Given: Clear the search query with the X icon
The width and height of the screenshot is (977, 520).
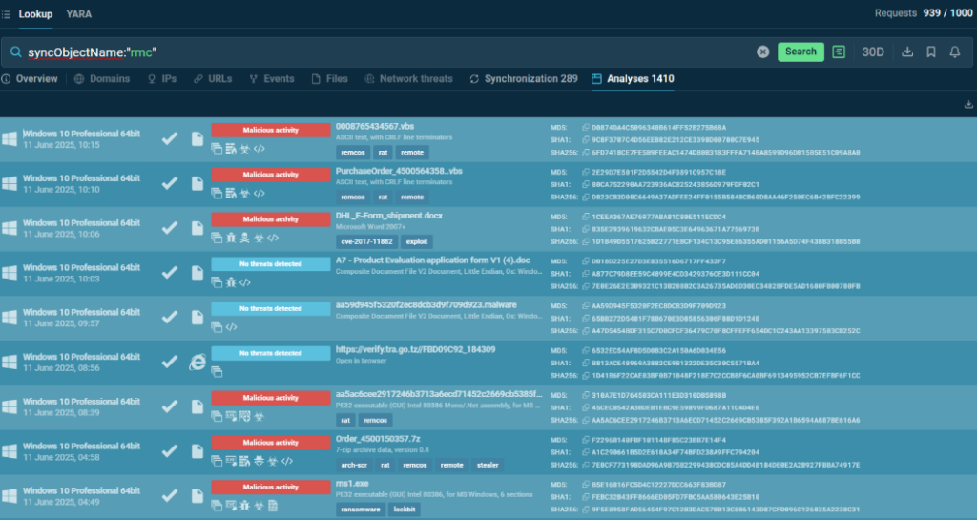Looking at the screenshot, I should pos(763,52).
